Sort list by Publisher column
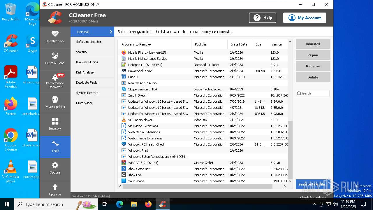The image size is (373, 210). (210, 44)
